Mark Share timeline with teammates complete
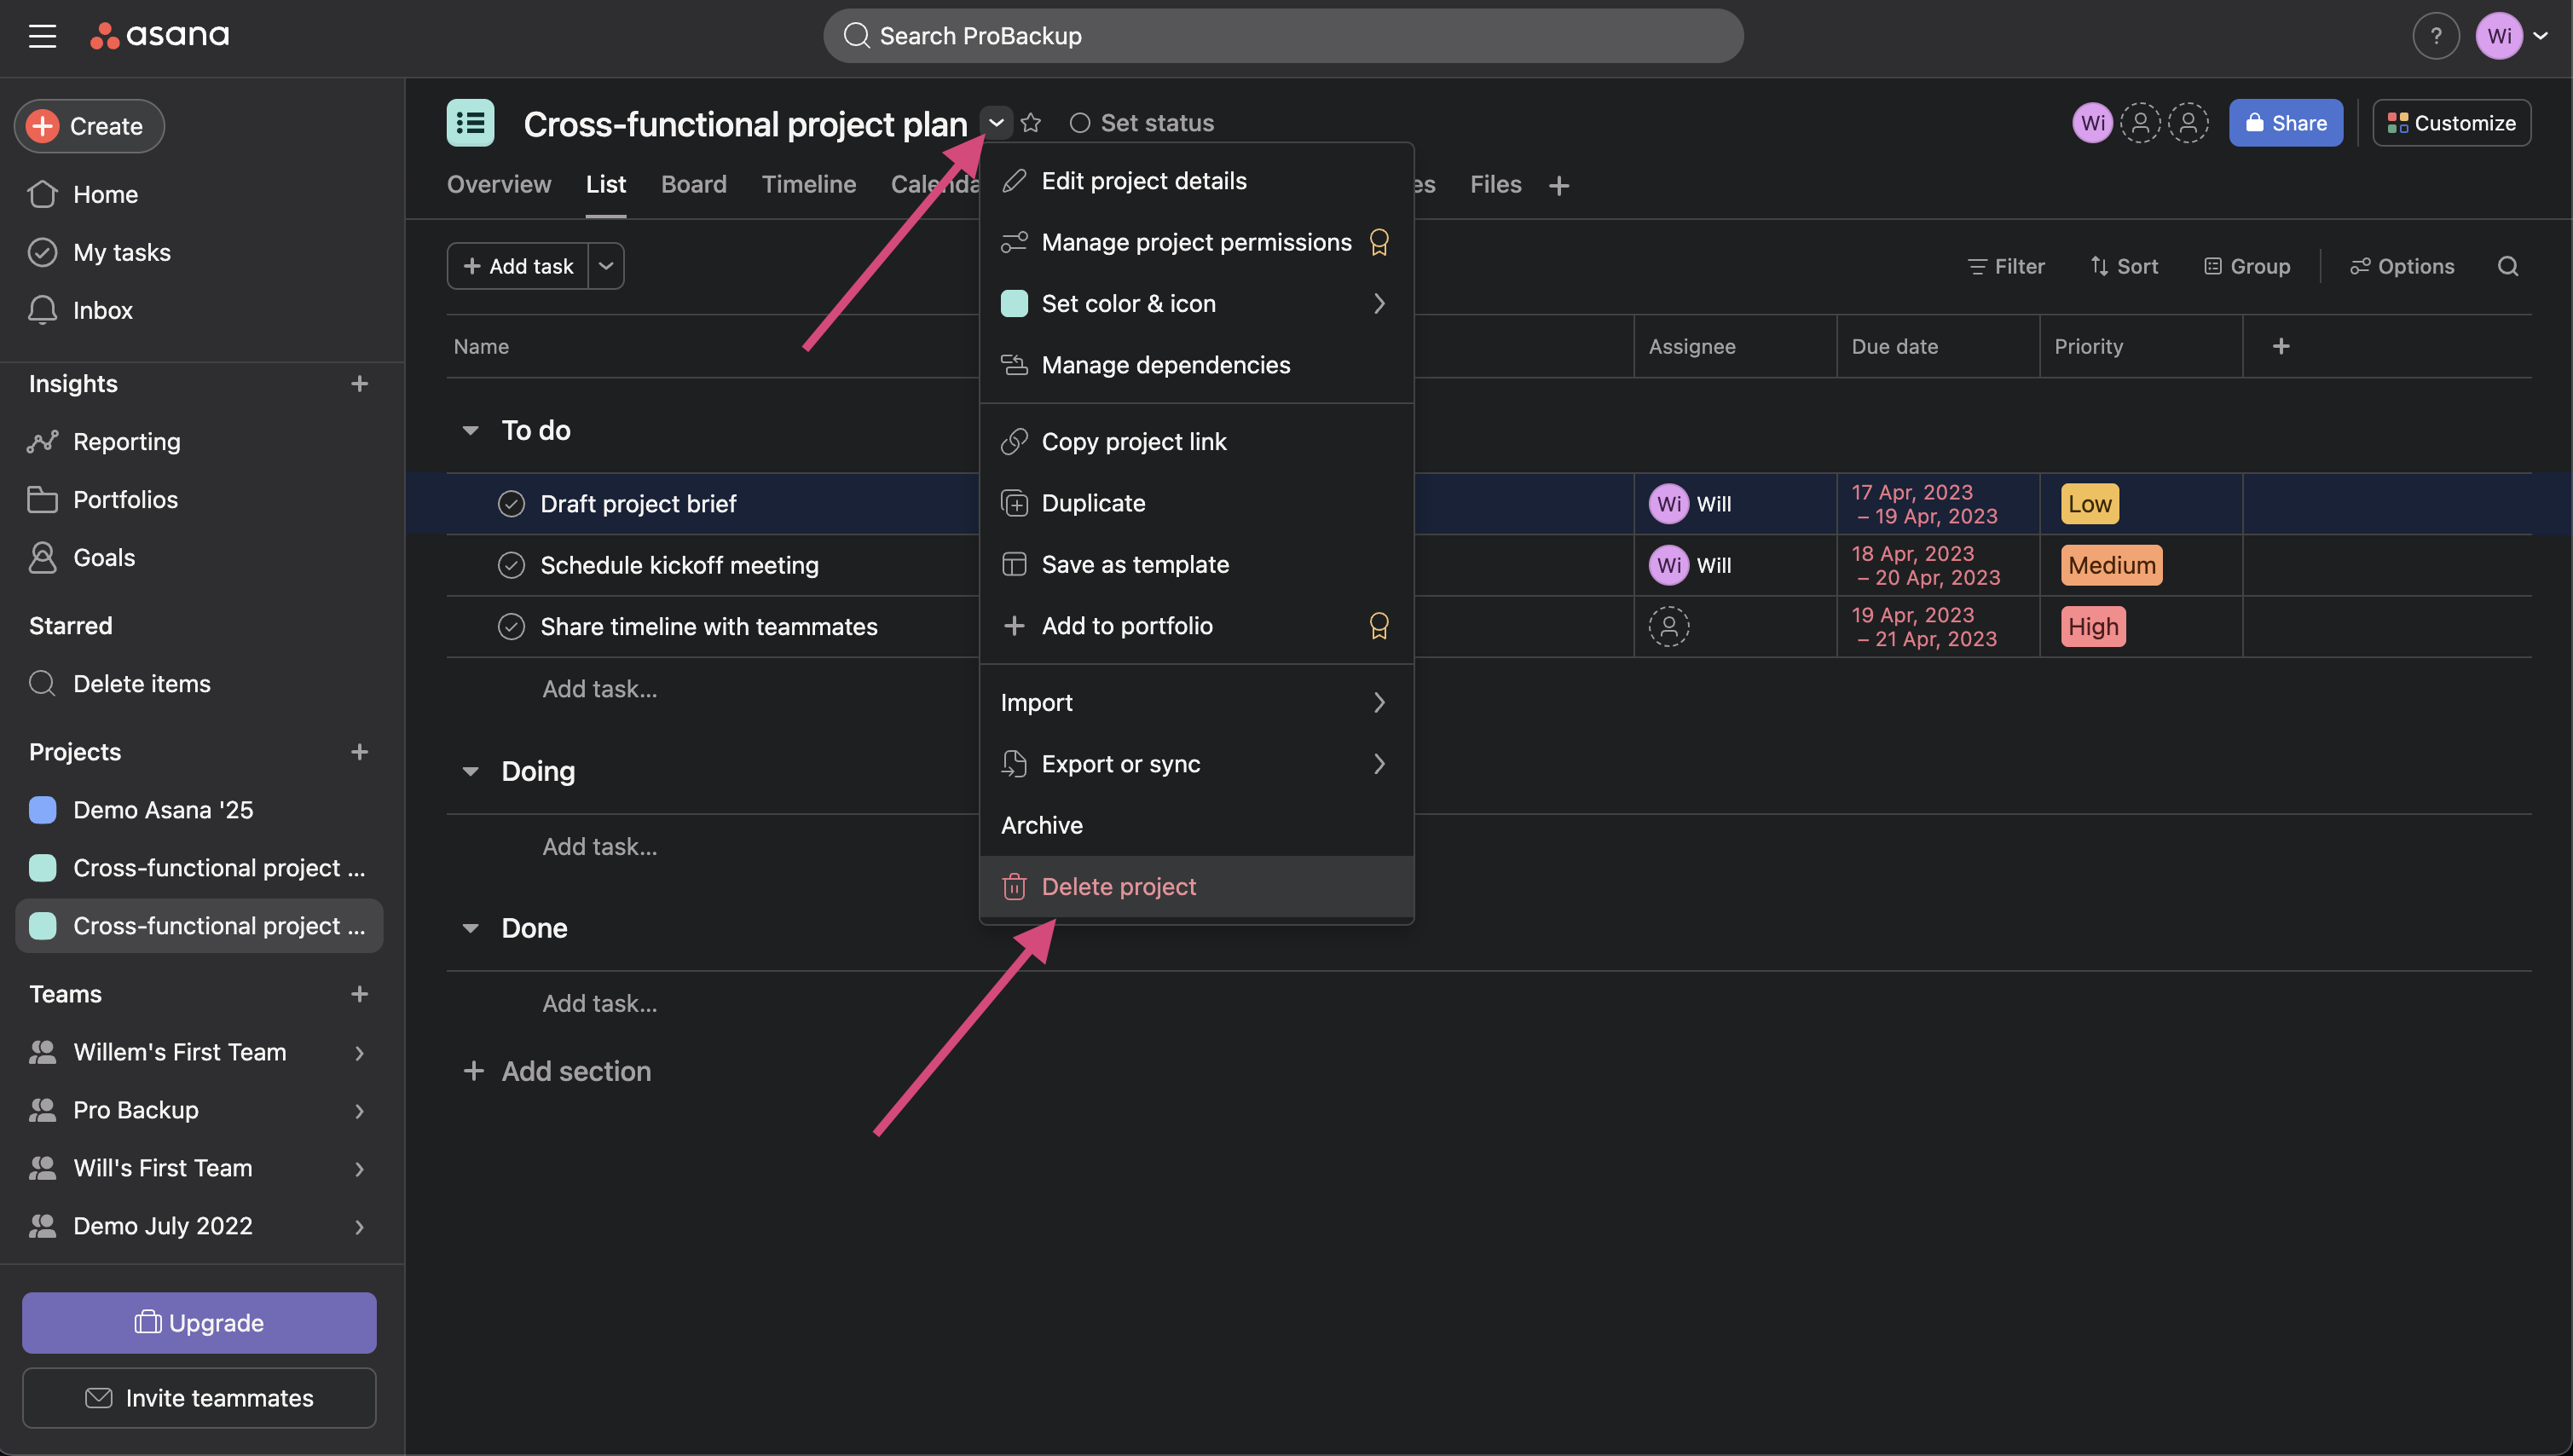Image resolution: width=2573 pixels, height=1456 pixels. [511, 627]
